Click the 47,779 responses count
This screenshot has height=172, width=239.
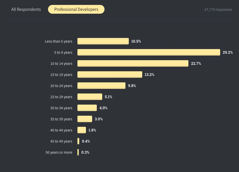[x=218, y=10]
